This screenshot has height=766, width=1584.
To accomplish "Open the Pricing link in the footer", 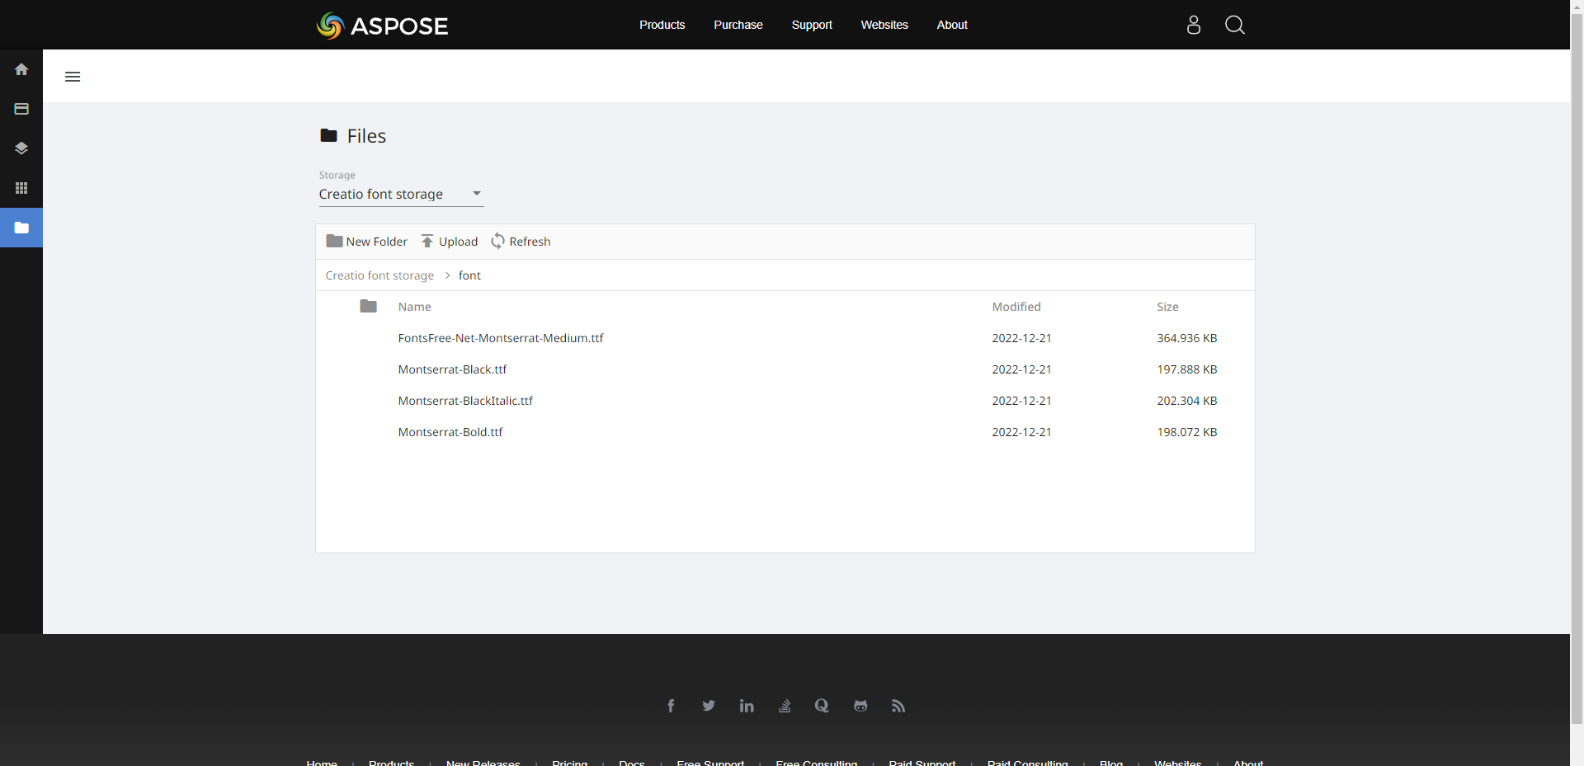I will [x=568, y=763].
